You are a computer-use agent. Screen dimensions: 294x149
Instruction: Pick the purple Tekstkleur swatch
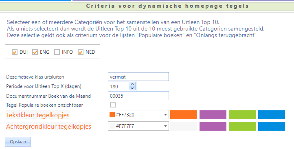tap(213, 115)
